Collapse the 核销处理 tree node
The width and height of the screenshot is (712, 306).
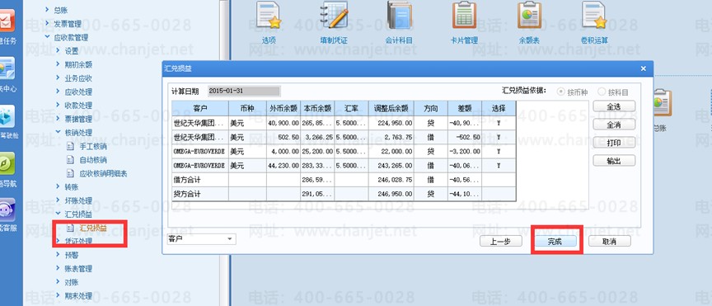point(59,132)
